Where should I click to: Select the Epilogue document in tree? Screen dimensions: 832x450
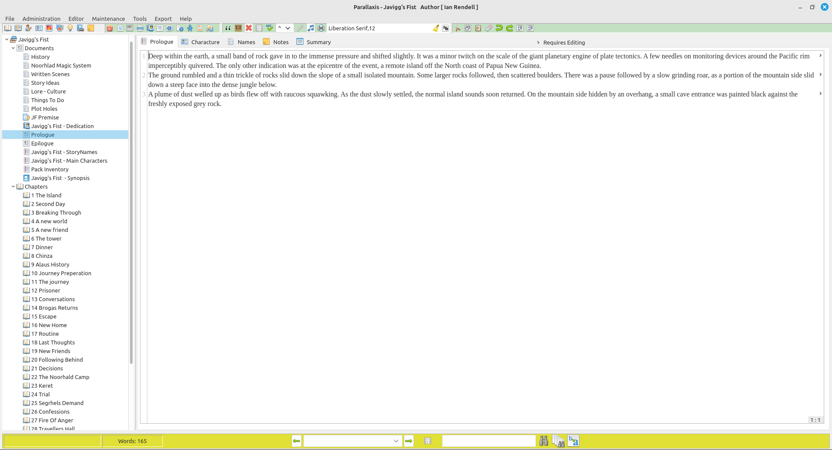[x=42, y=144]
